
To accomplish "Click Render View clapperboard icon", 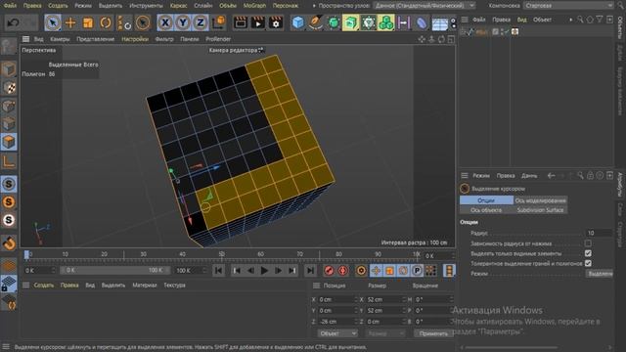I will coord(241,22).
